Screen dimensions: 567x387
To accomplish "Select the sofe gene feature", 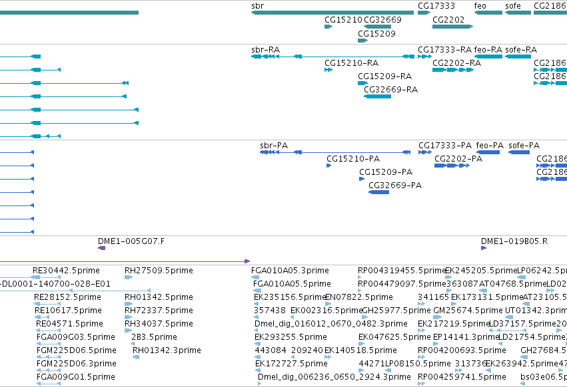I will click(518, 13).
